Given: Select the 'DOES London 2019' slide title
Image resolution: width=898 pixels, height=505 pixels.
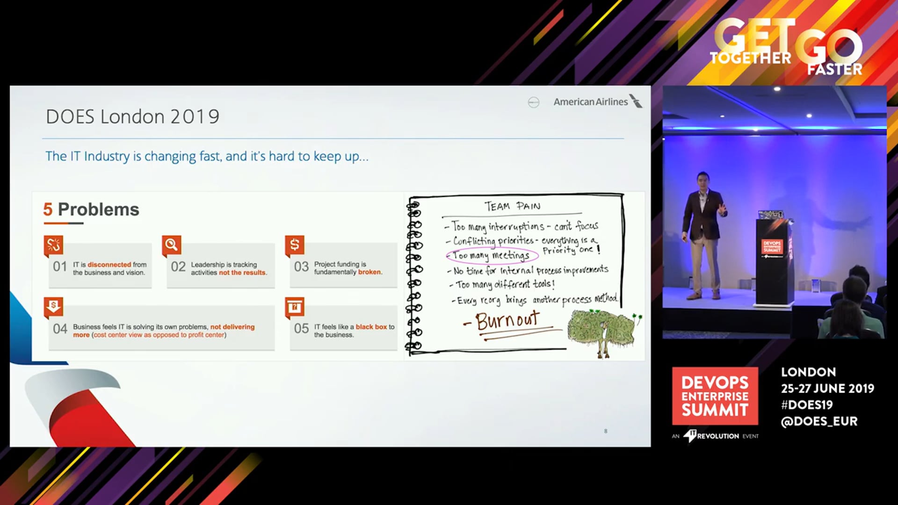Looking at the screenshot, I should coord(132,116).
